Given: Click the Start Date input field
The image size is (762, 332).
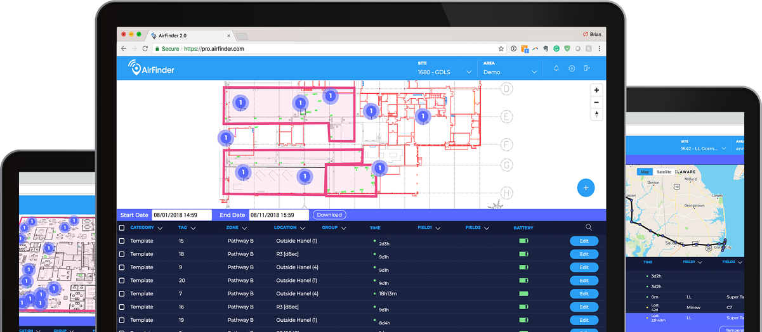Looking at the screenshot, I should (181, 215).
